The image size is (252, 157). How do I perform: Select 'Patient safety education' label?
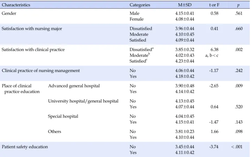click(25, 147)
